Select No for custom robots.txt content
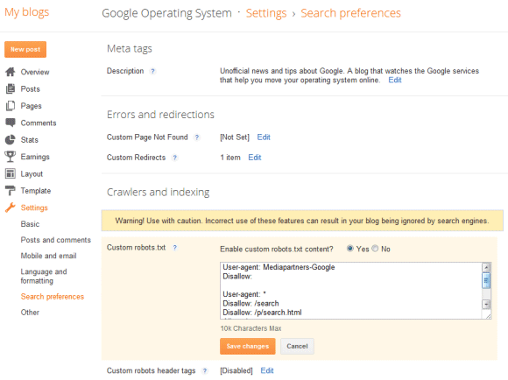Image resolution: width=508 pixels, height=380 pixels. [375, 249]
